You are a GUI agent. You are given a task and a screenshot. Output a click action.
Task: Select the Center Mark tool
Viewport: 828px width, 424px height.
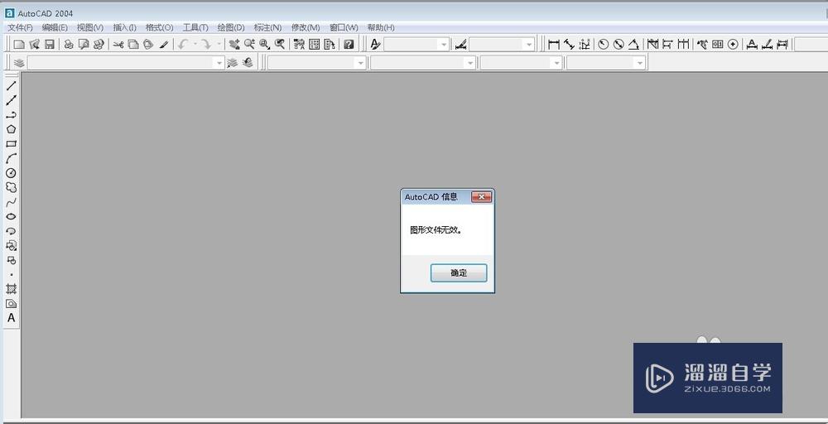click(733, 45)
